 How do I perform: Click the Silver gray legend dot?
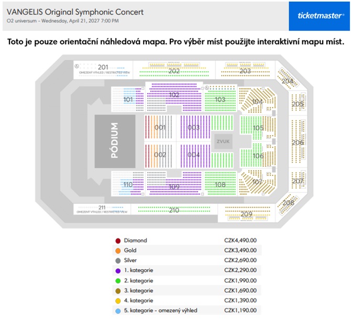coord(118,261)
